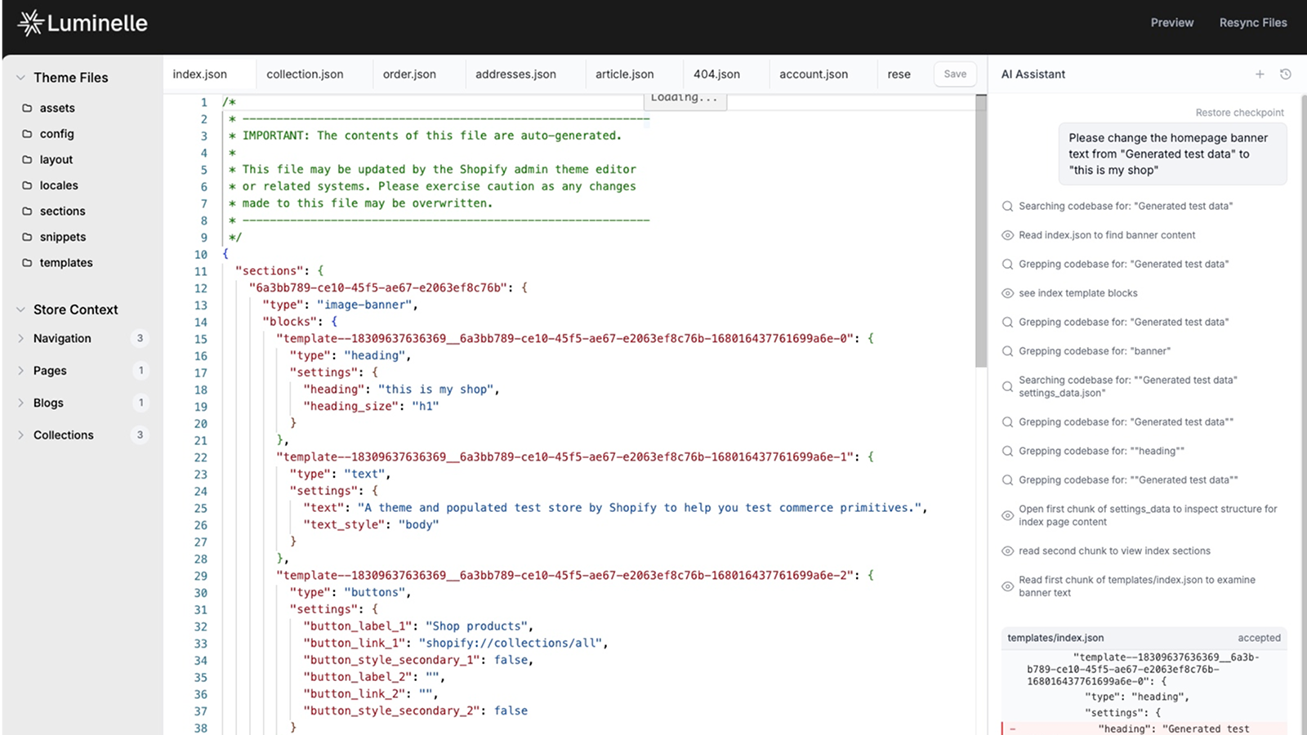Open the assets folder icon

click(25, 107)
